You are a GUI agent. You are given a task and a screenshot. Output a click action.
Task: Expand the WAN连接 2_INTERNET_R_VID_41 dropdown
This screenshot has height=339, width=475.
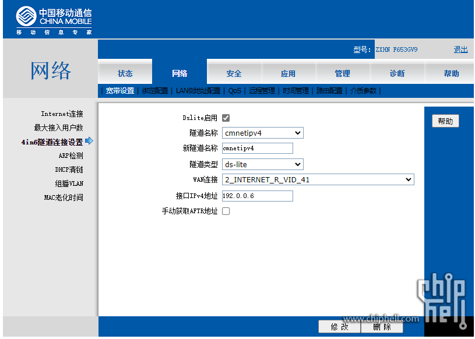(318, 179)
